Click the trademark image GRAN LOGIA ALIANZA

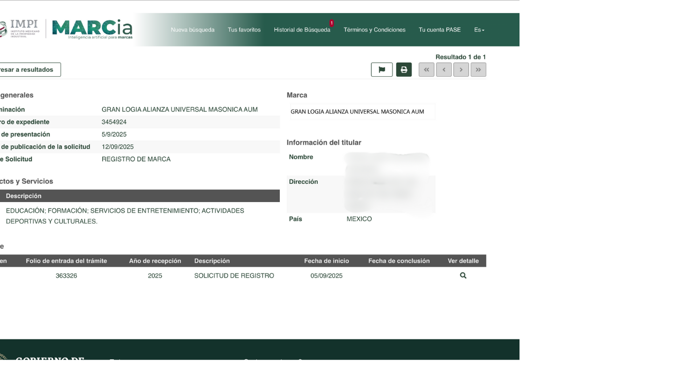361,112
